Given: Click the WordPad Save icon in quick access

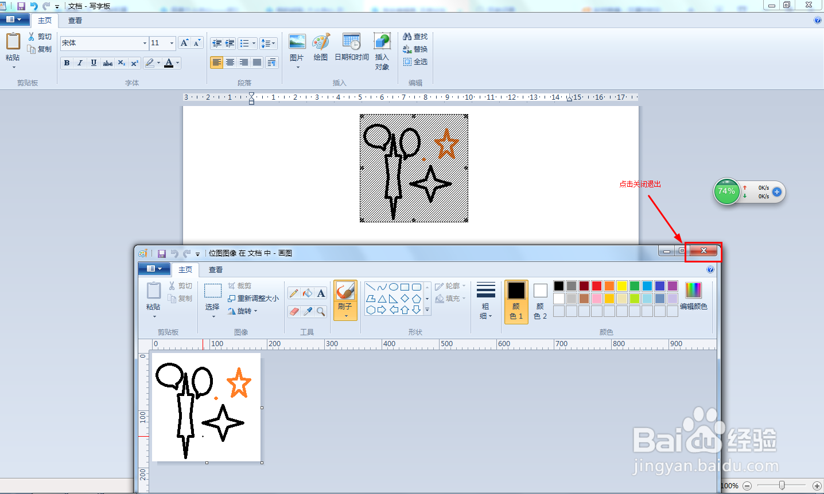Looking at the screenshot, I should (x=21, y=6).
